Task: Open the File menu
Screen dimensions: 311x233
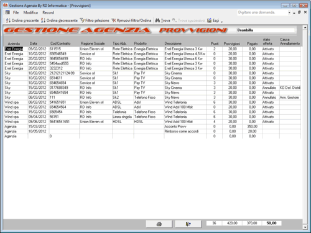Action: [16, 12]
